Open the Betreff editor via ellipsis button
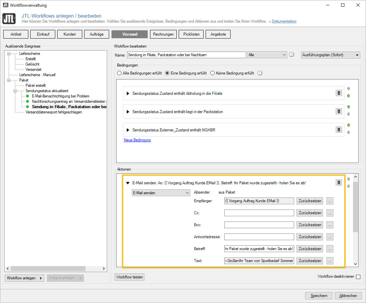 point(329,248)
